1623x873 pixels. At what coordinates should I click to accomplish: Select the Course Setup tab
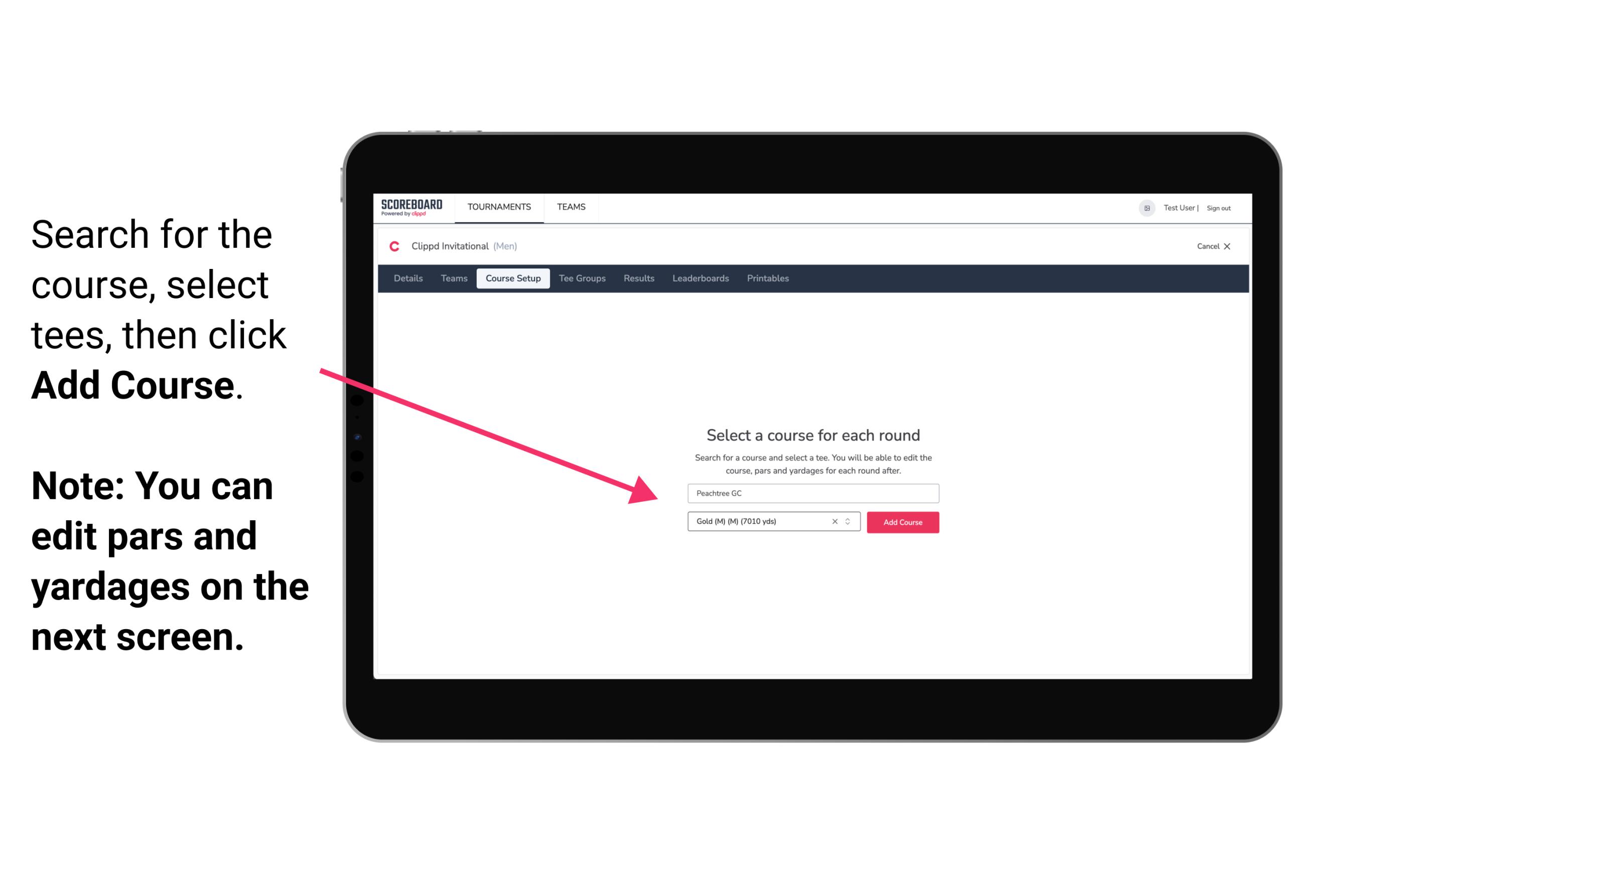(513, 278)
